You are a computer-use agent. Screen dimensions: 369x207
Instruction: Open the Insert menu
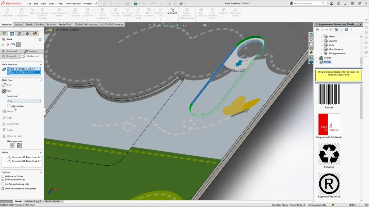(52, 4)
